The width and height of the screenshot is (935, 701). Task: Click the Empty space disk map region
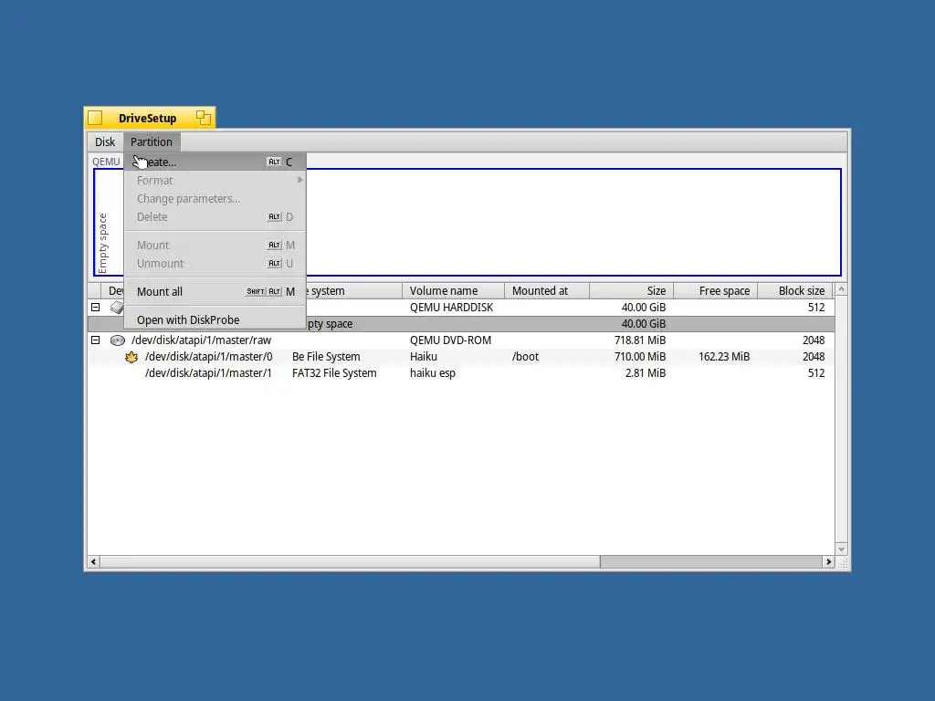pyautogui.click(x=467, y=223)
